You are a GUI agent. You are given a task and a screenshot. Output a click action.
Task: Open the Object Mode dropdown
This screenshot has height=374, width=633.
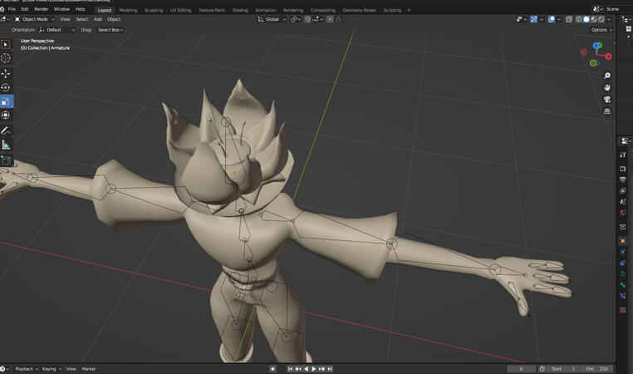click(34, 19)
